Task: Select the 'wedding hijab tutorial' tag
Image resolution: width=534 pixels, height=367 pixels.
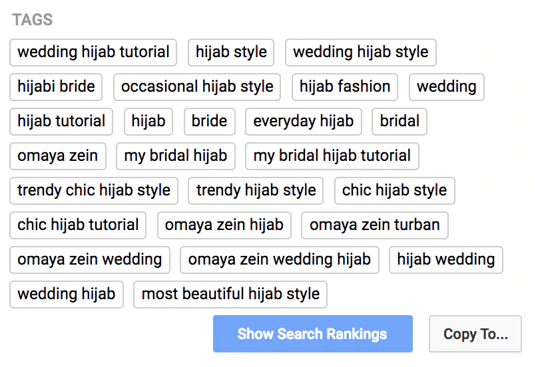Action: coord(93,53)
